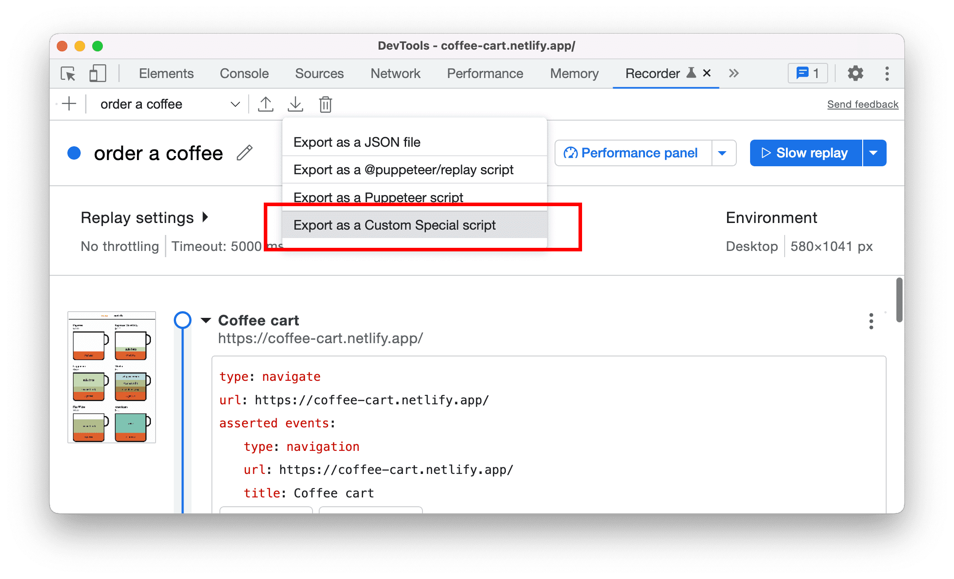Click the delete recording icon
954x579 pixels.
[x=326, y=104]
